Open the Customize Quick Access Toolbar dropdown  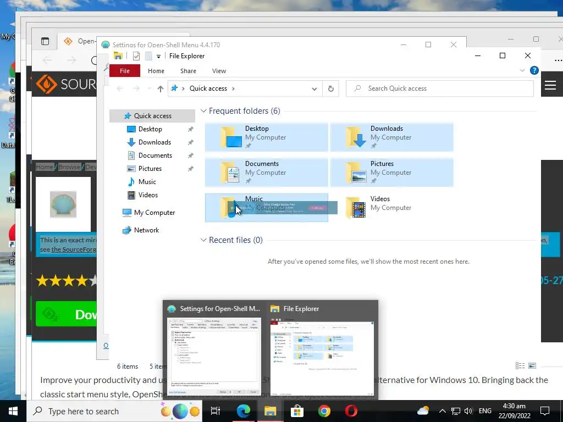[x=158, y=57]
